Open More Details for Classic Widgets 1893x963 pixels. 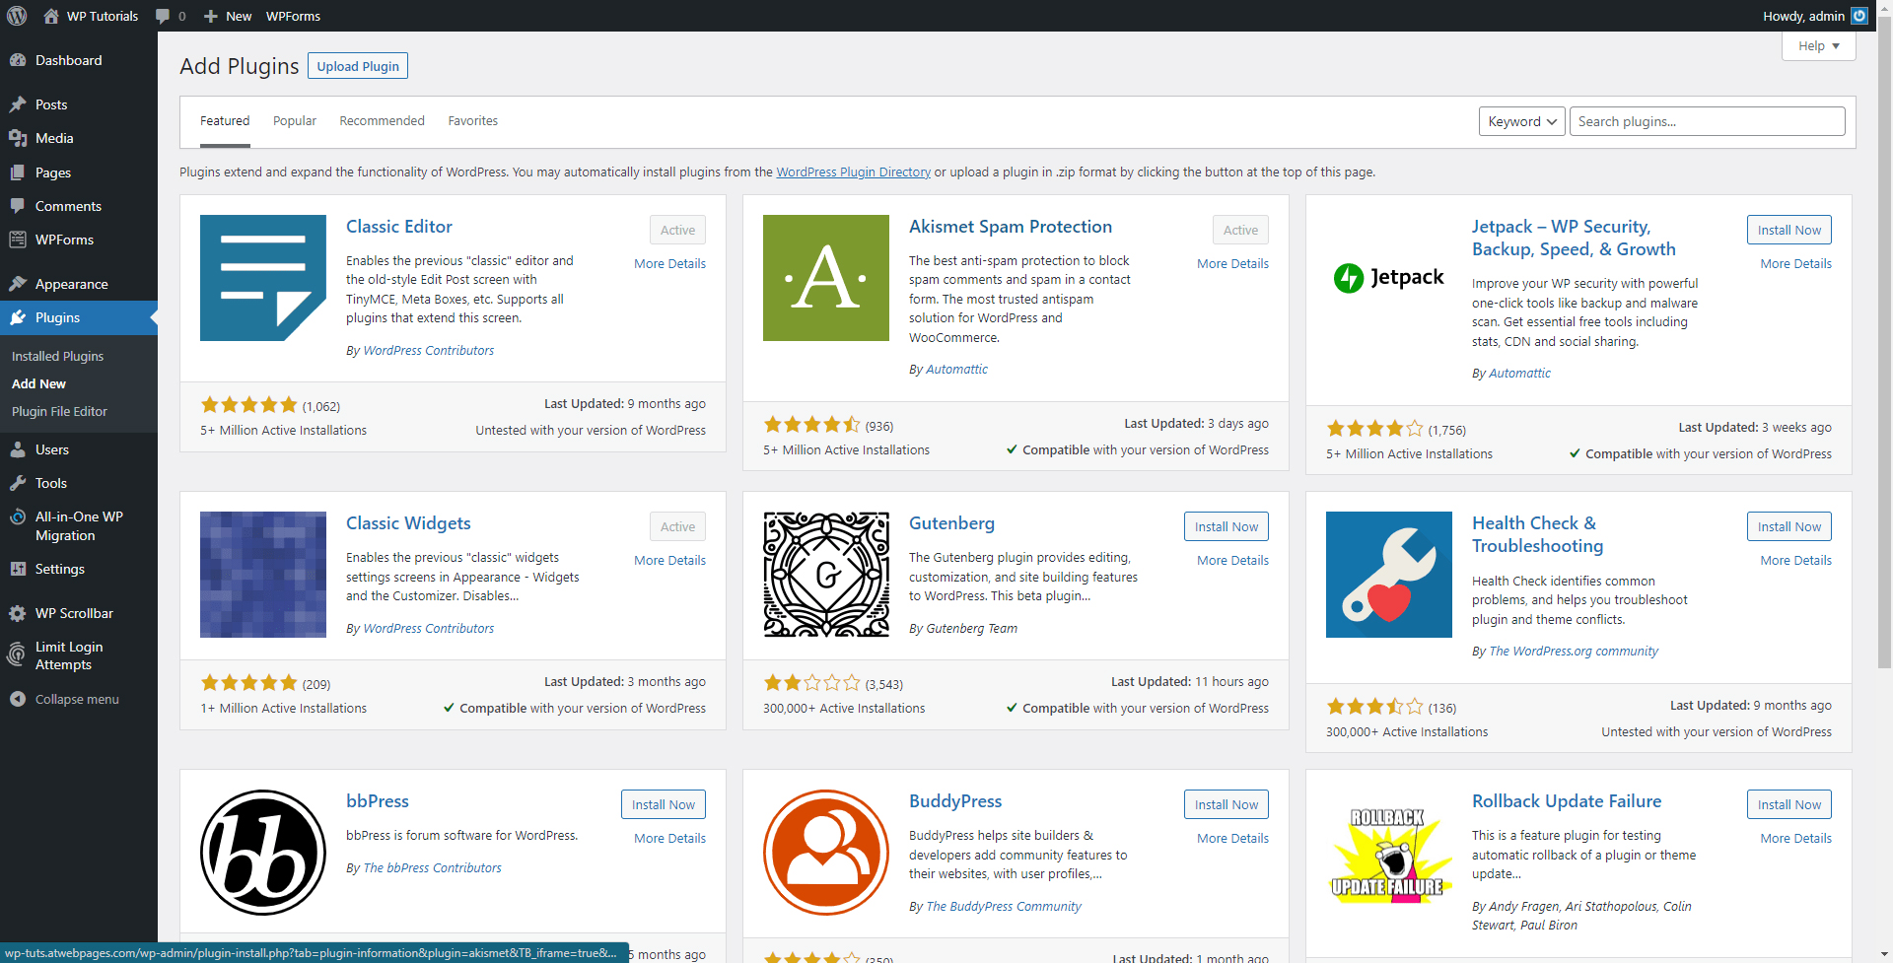[x=669, y=560]
